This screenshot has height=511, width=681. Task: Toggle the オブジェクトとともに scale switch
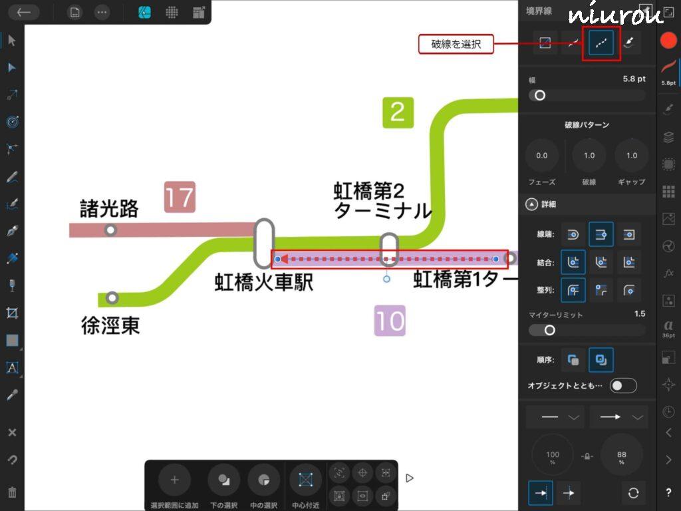[x=623, y=386]
